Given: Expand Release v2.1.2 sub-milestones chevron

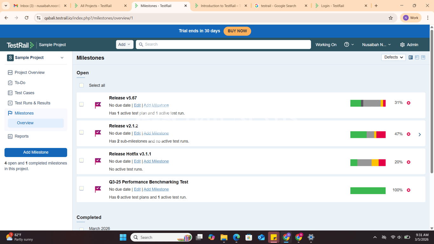Looking at the screenshot, I should point(420,134).
